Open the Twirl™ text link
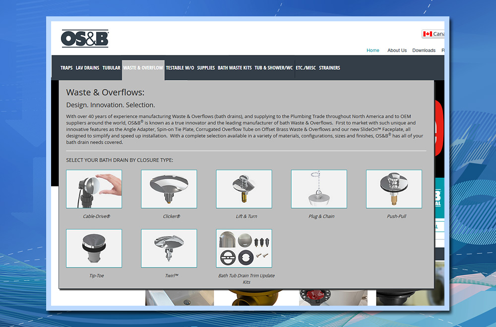 pyautogui.click(x=172, y=276)
